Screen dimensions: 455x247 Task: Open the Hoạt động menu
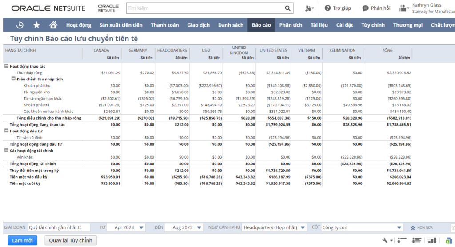pos(79,25)
